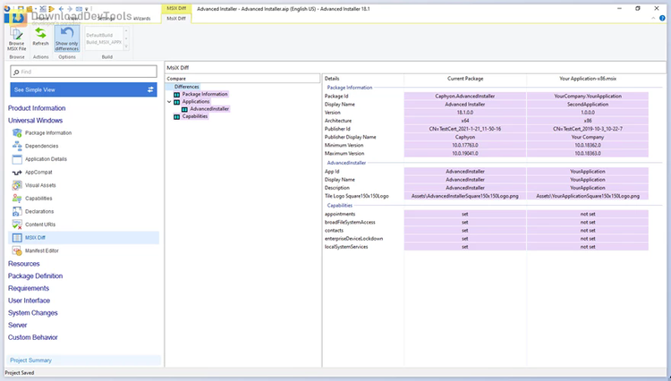Select the SecondApplication Display Name cell
Image resolution: width=671 pixels, height=381 pixels.
click(x=588, y=105)
